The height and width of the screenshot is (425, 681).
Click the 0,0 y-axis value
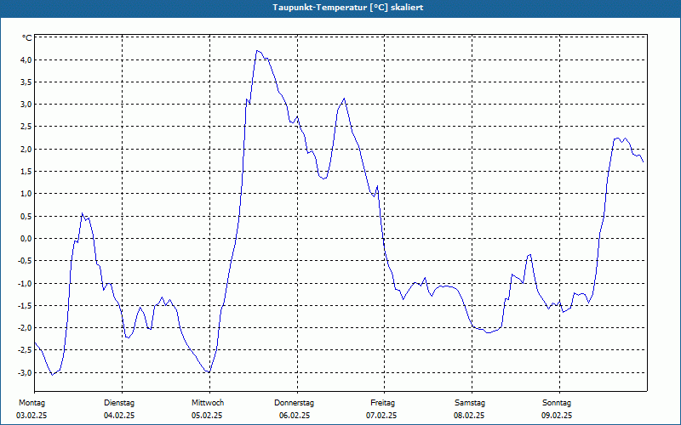pyautogui.click(x=26, y=239)
